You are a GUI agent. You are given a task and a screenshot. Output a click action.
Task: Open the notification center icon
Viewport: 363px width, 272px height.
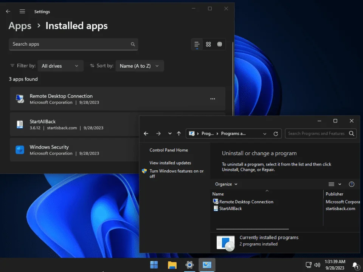click(x=355, y=265)
